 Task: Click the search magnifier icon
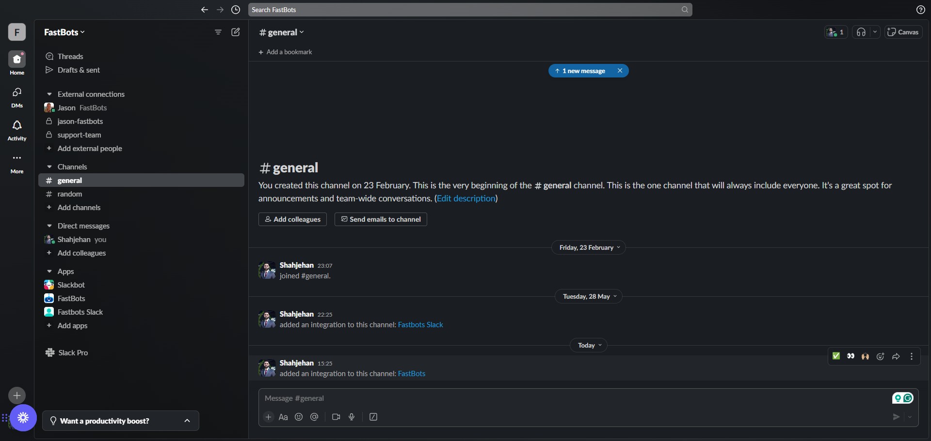coord(685,10)
